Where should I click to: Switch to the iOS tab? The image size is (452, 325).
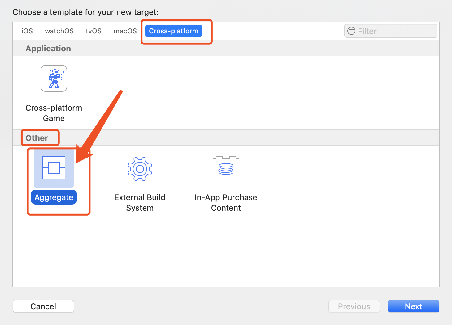27,31
